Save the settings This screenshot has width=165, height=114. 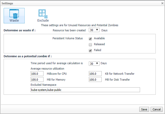coord(144,109)
